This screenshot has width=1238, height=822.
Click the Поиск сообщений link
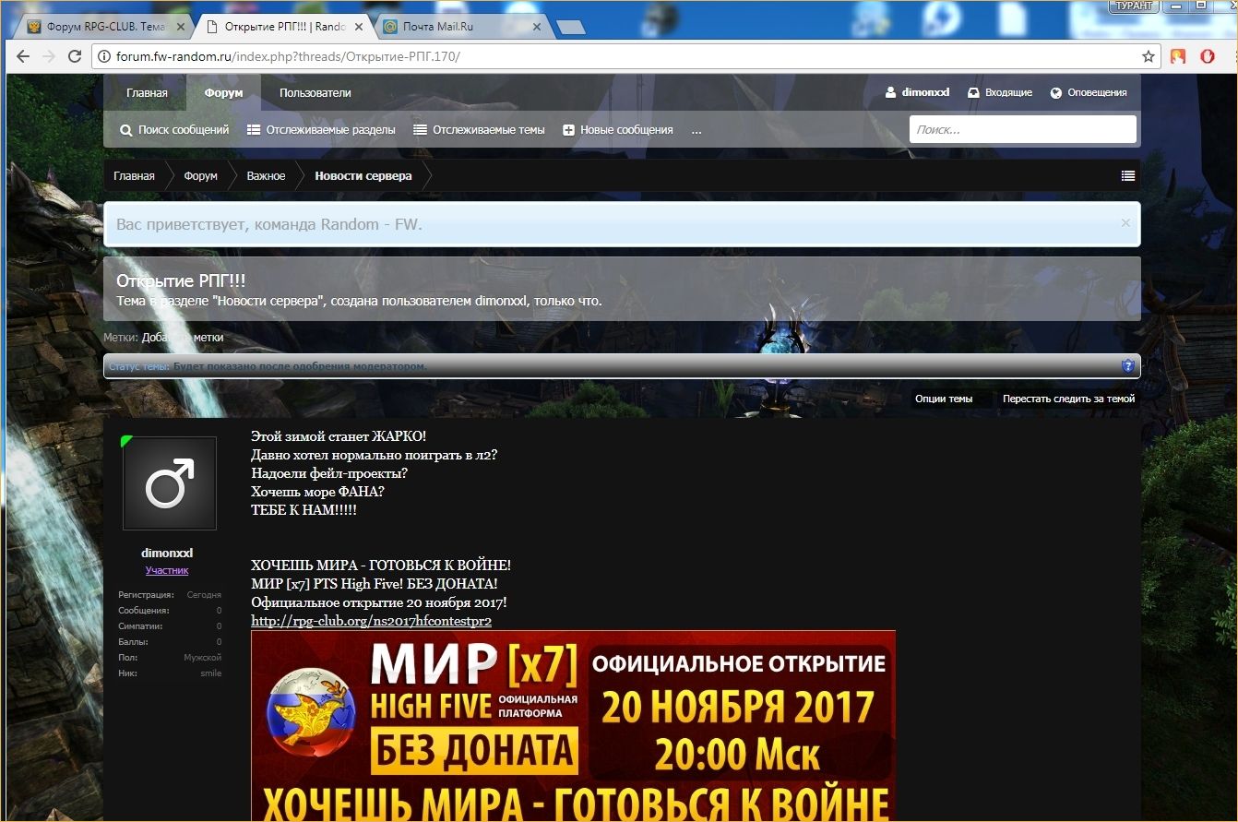[174, 130]
